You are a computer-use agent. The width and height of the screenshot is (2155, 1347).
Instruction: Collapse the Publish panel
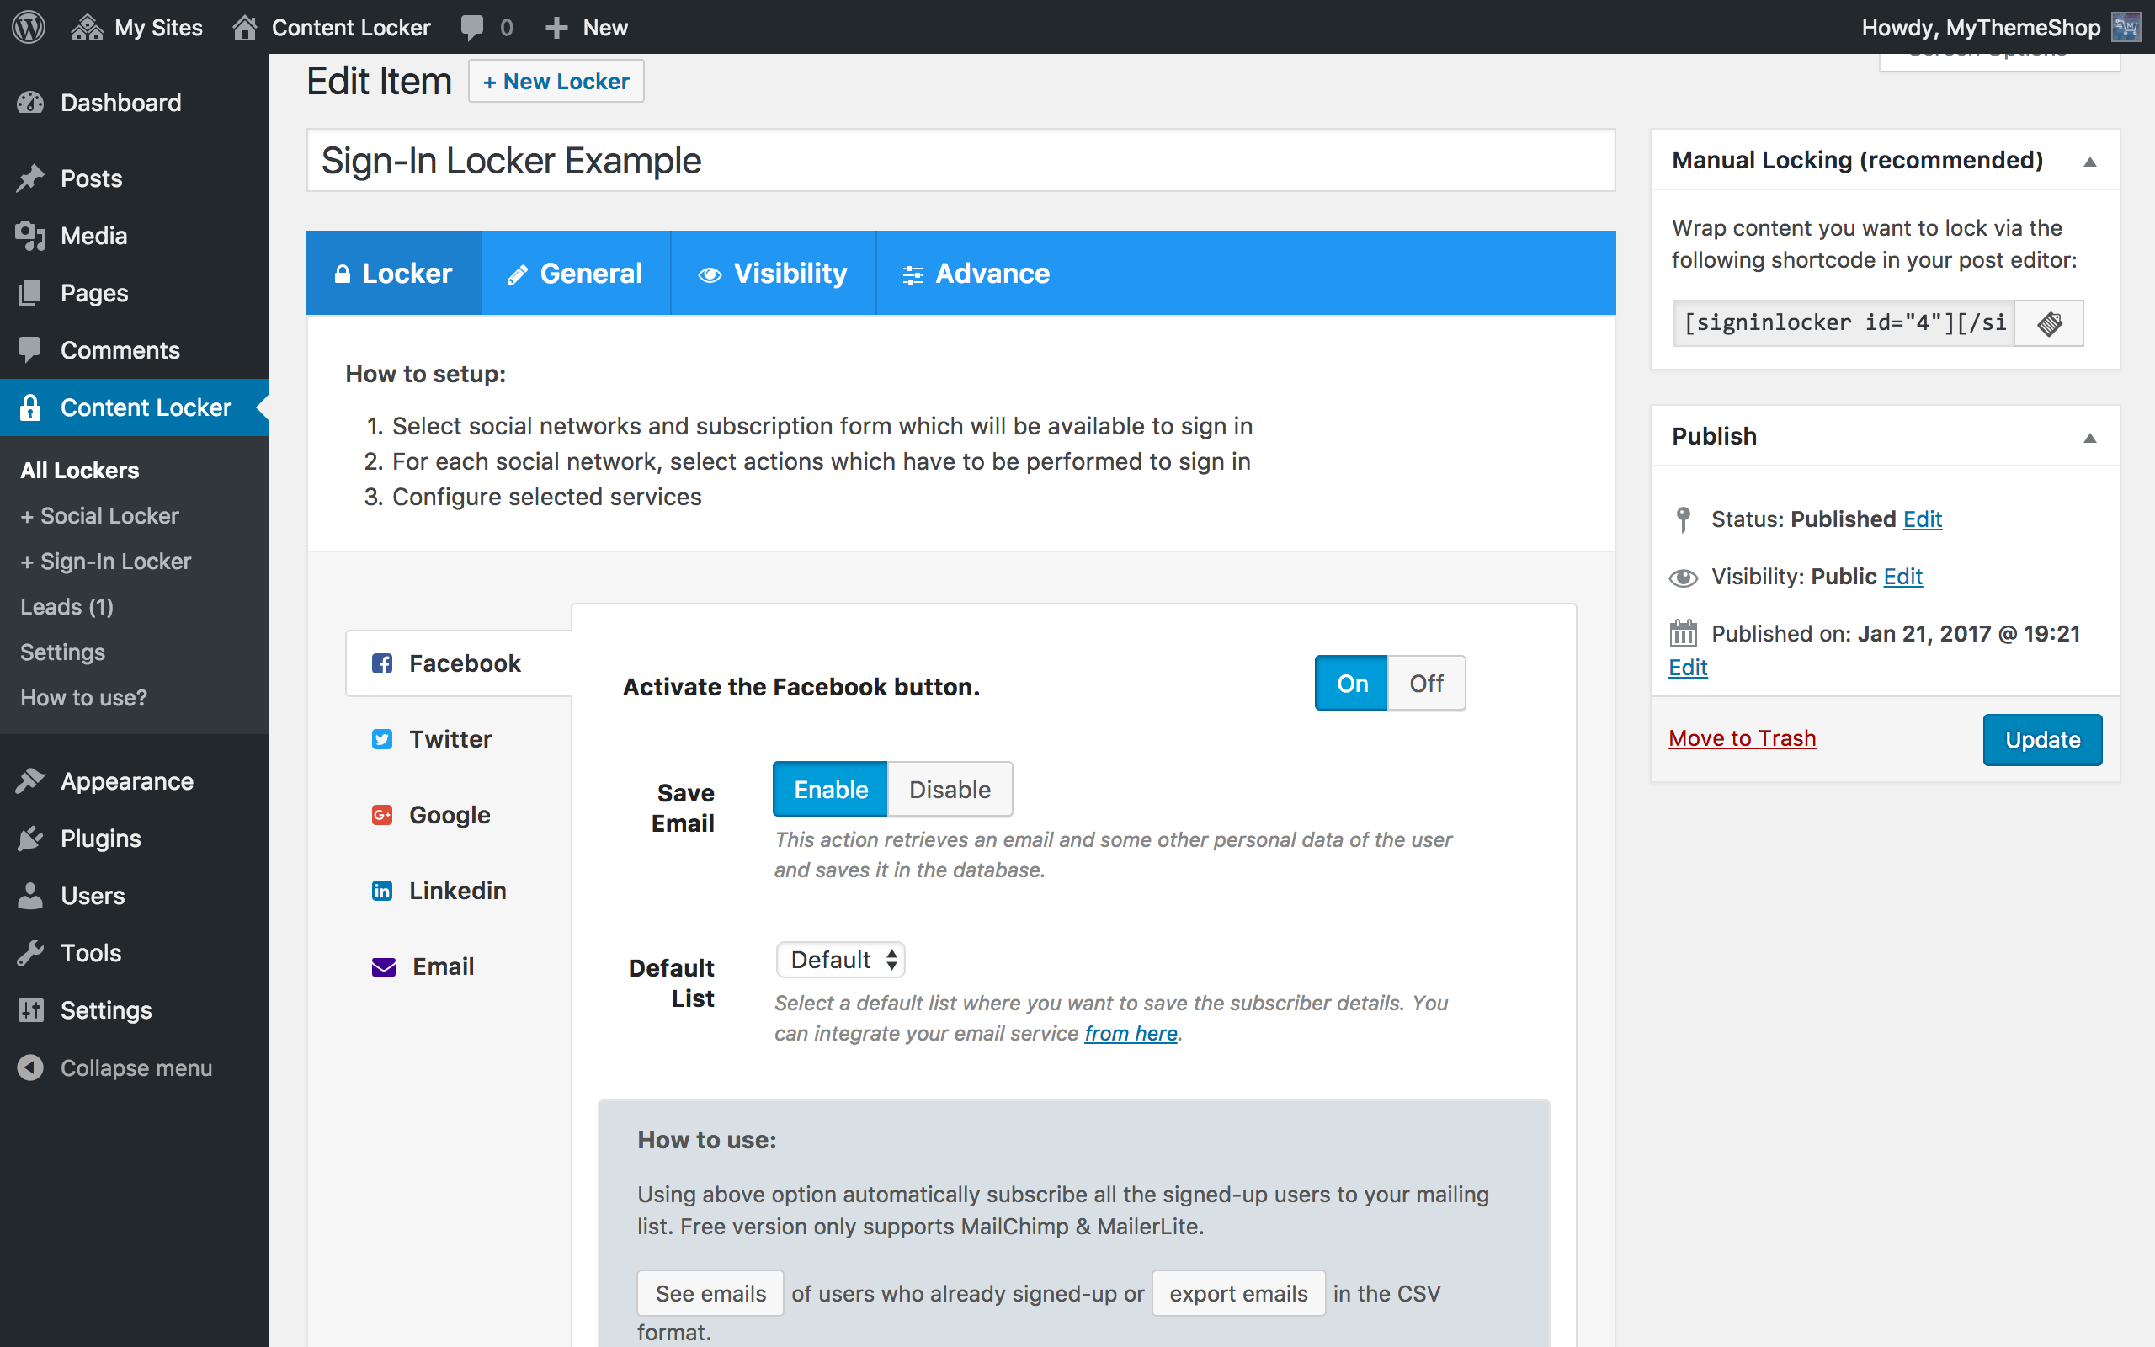pos(2089,438)
